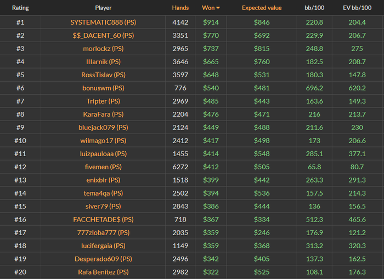The width and height of the screenshot is (384, 279).
Task: Click RossTislav (PS) player name
Action: click(103, 75)
